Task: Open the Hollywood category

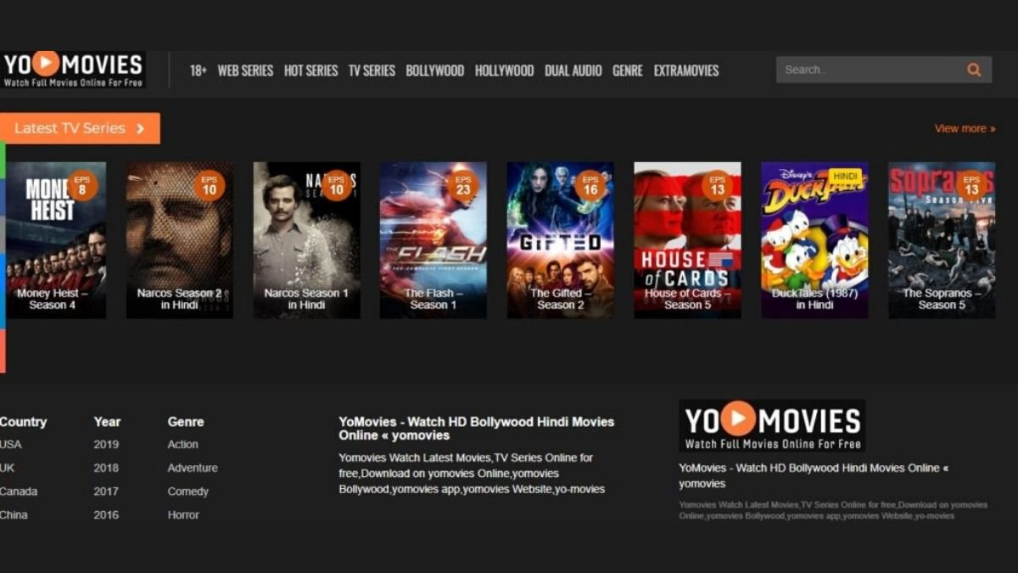Action: pyautogui.click(x=504, y=70)
